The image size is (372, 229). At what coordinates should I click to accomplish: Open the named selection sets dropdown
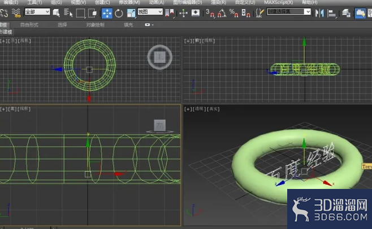289,12
